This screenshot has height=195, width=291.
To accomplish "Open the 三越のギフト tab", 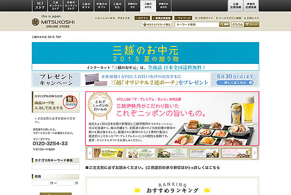I will tap(86, 5).
